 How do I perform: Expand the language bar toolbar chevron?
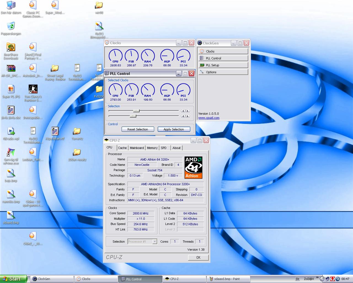click(317, 277)
